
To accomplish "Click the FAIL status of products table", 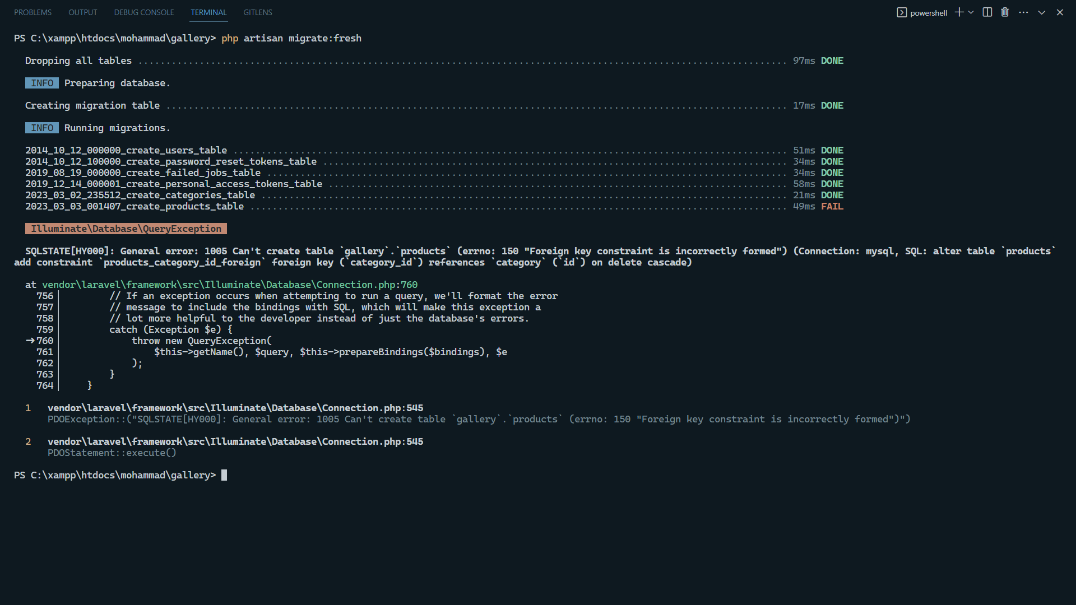I will click(832, 206).
